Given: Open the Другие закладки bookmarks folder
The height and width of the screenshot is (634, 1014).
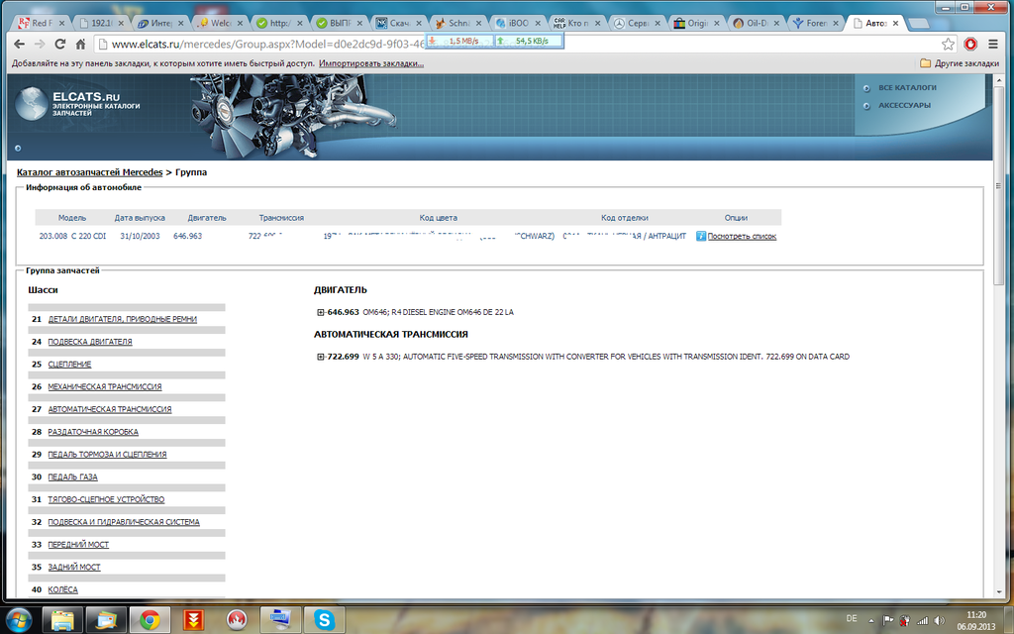Looking at the screenshot, I should click(x=959, y=63).
